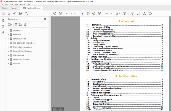
Task: Open the Find text search tool
Action: [x=26, y=13]
